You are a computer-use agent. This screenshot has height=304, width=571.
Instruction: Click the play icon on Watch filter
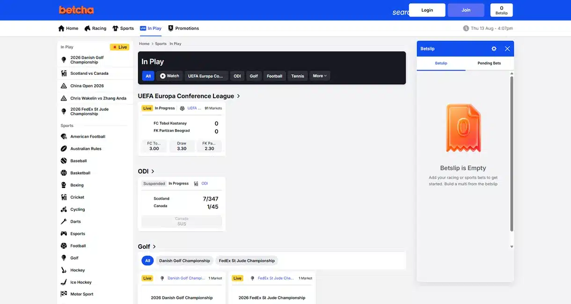(x=163, y=76)
